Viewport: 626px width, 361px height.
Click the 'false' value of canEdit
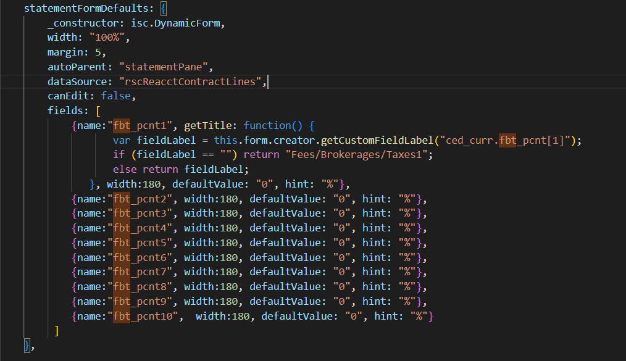[x=115, y=96]
